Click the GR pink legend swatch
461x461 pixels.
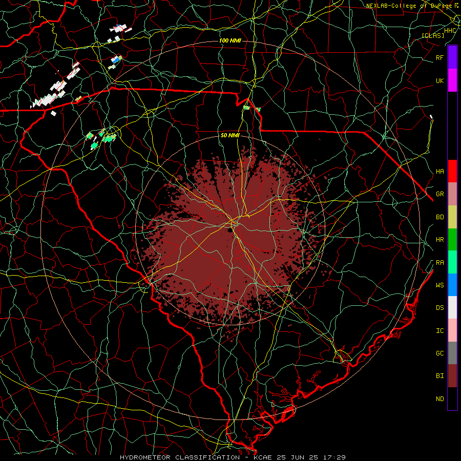[452, 194]
